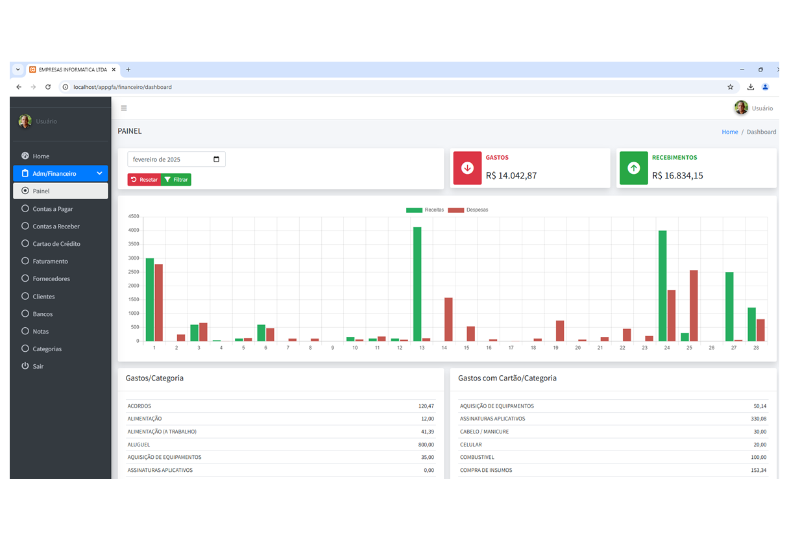Click user avatar in top right header
Image resolution: width=789 pixels, height=540 pixels.
pos(741,108)
